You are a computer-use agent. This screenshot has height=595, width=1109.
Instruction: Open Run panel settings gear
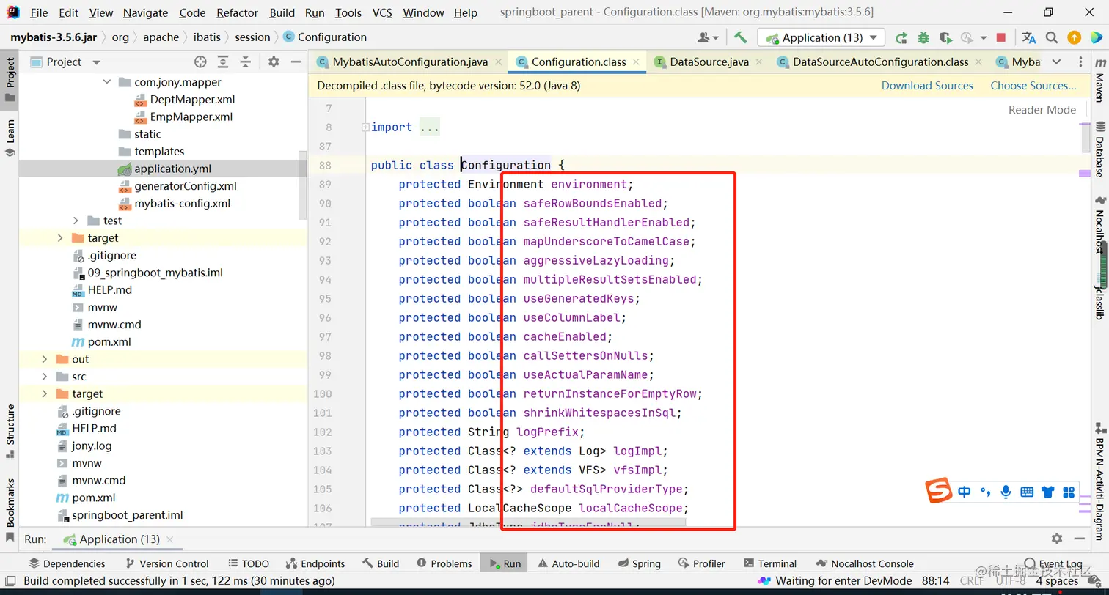point(1057,539)
